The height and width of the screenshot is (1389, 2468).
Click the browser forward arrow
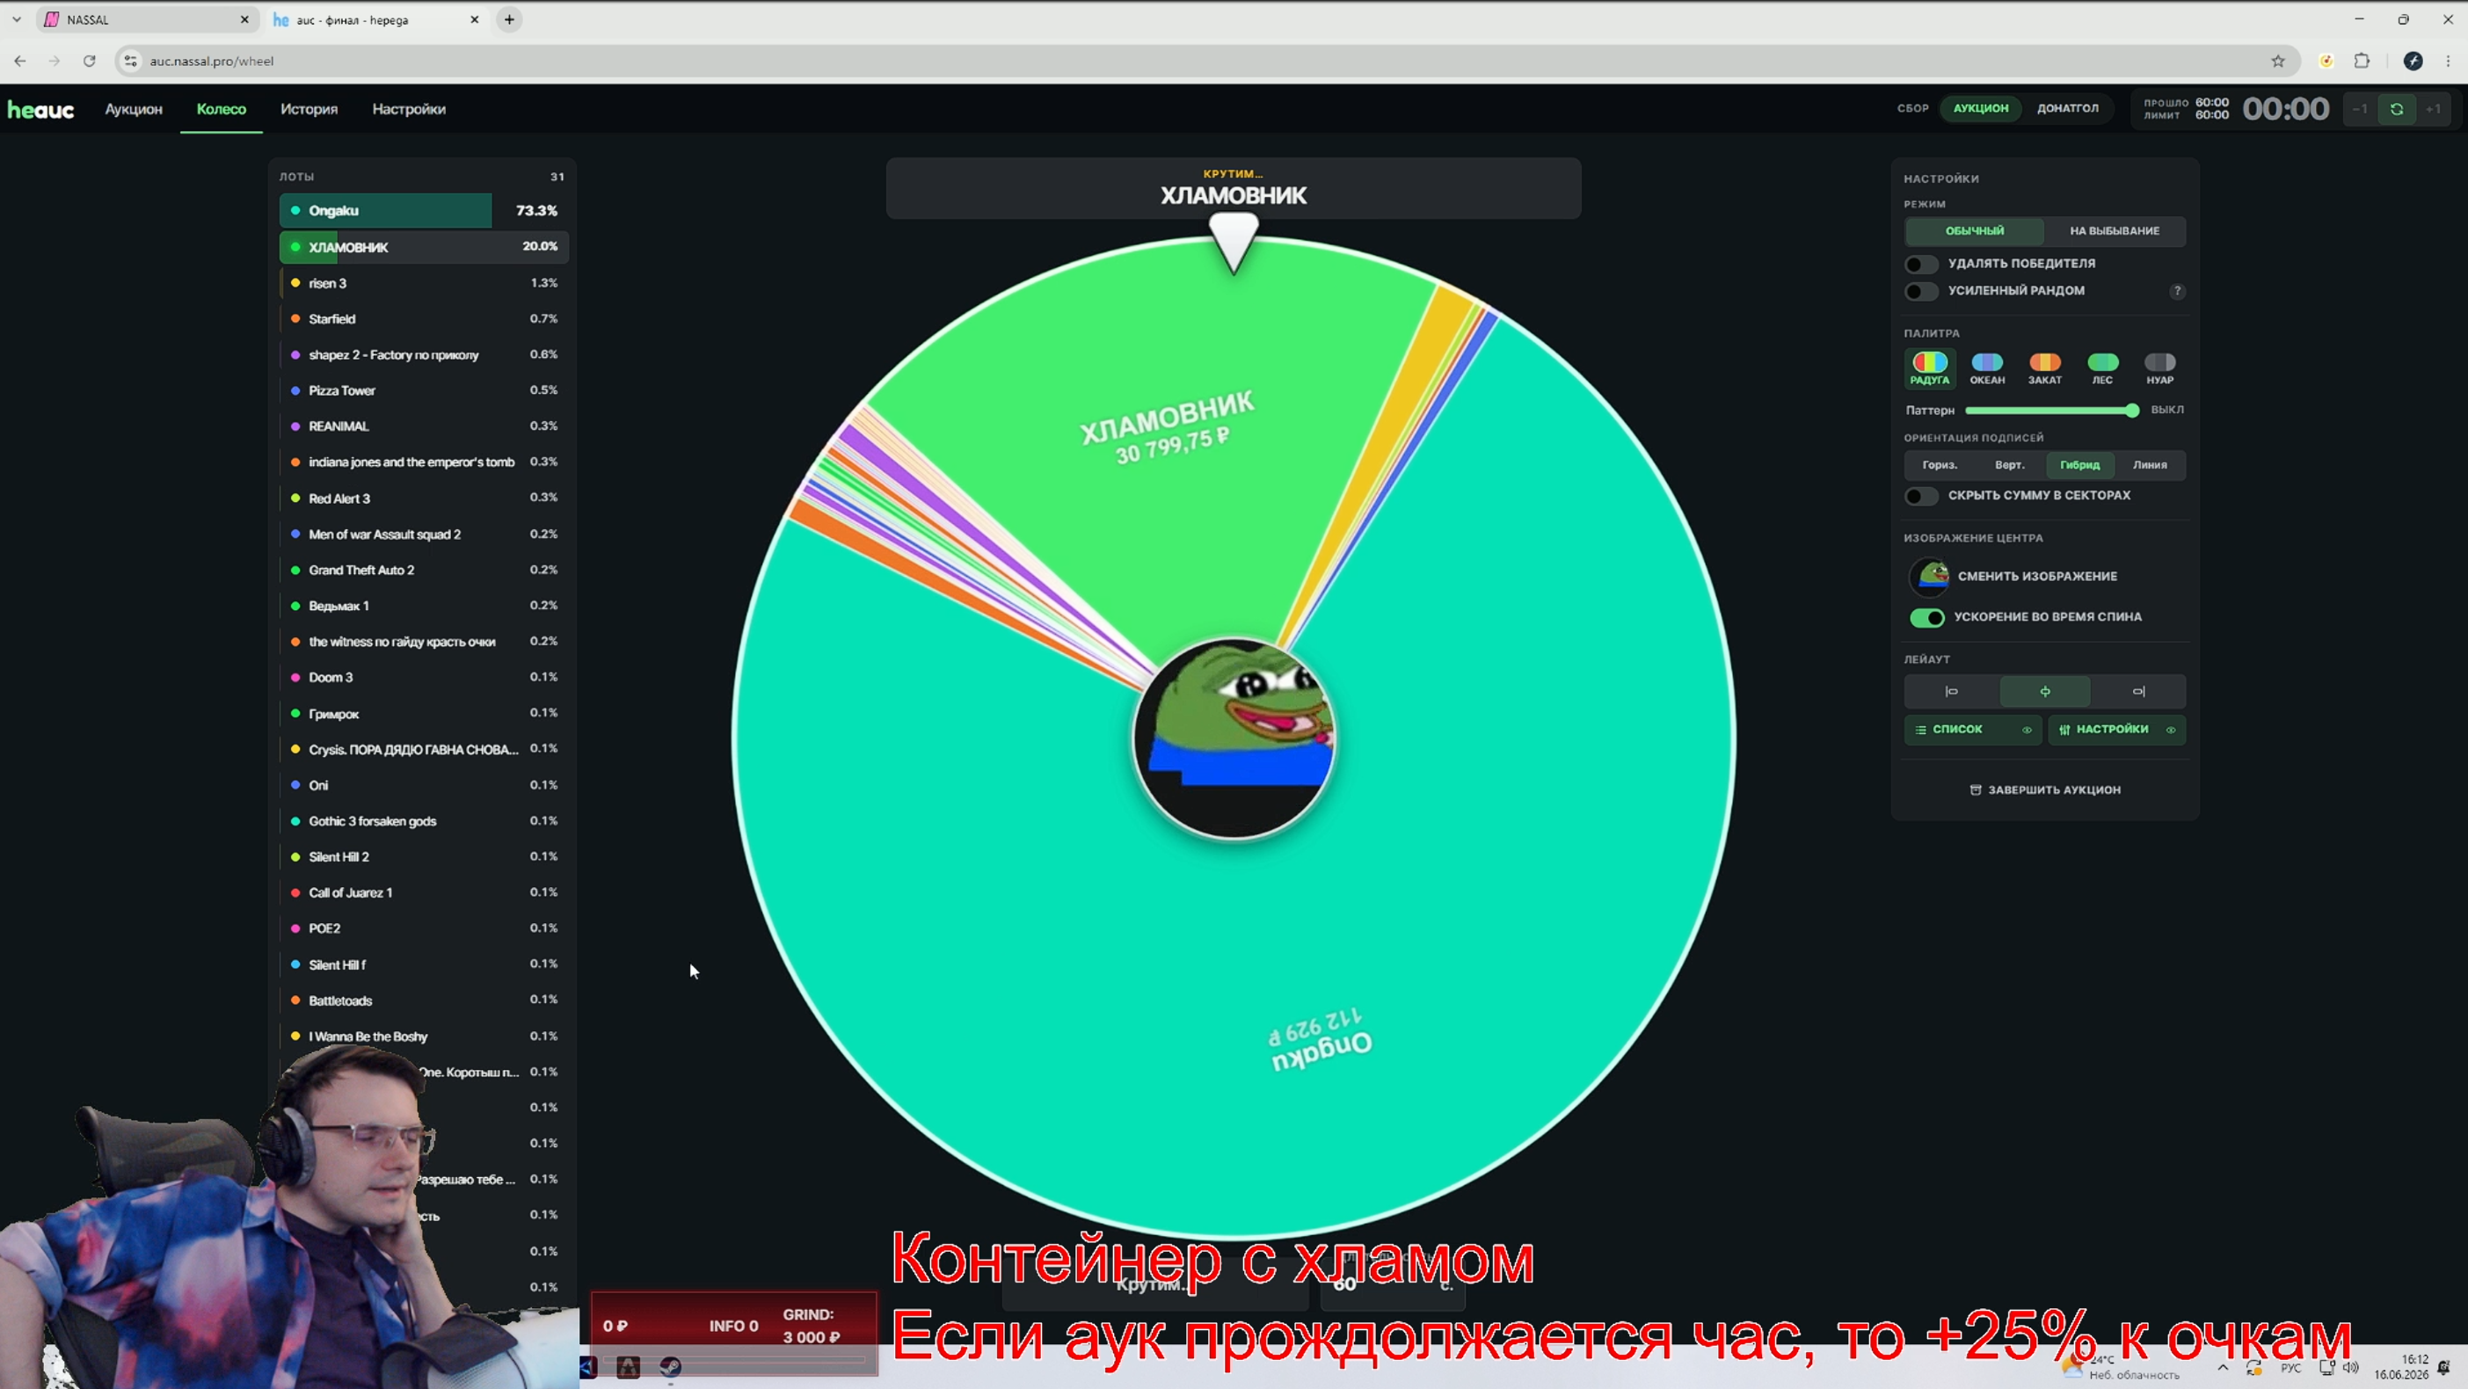click(x=55, y=62)
